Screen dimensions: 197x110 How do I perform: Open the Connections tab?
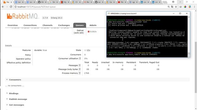pos(30,25)
